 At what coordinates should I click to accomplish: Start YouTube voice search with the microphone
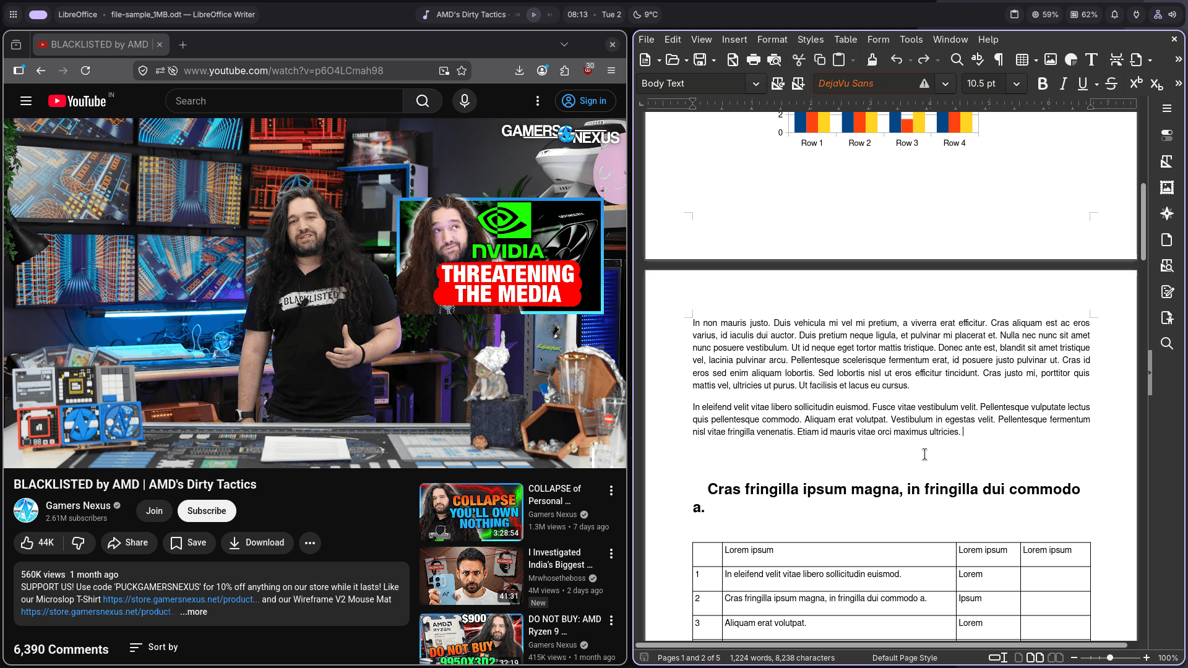pos(465,101)
